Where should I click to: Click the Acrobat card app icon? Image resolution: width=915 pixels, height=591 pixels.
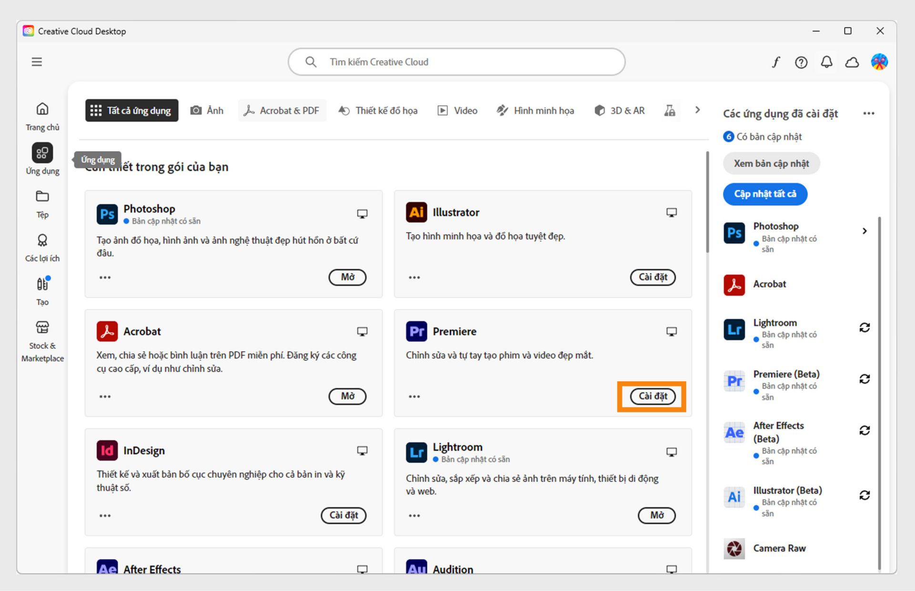(x=107, y=331)
